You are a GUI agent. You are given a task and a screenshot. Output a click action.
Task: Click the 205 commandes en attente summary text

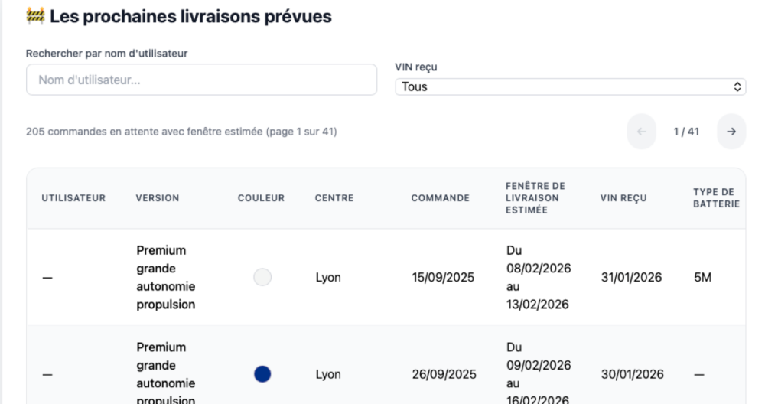[181, 132]
